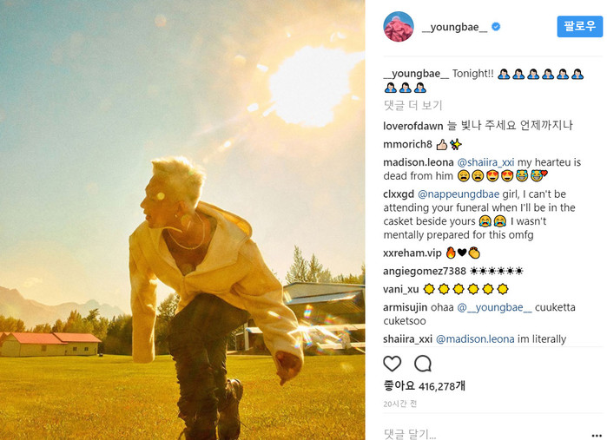The width and height of the screenshot is (607, 440).
Task: View the likes count 좋아요 416,278개
Action: coord(424,385)
